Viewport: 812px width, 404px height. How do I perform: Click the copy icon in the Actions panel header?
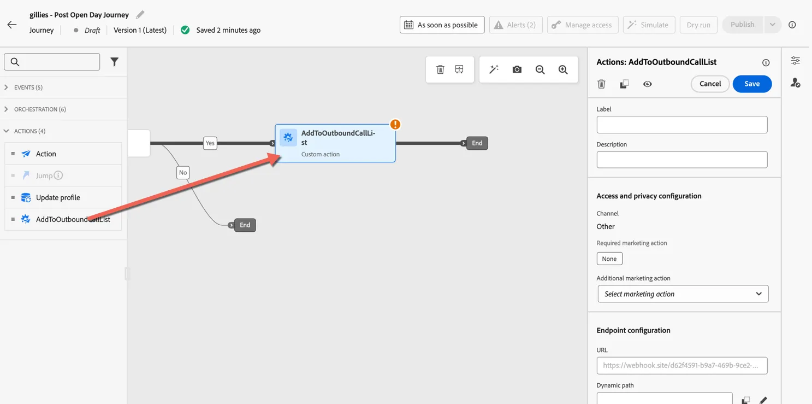point(624,84)
